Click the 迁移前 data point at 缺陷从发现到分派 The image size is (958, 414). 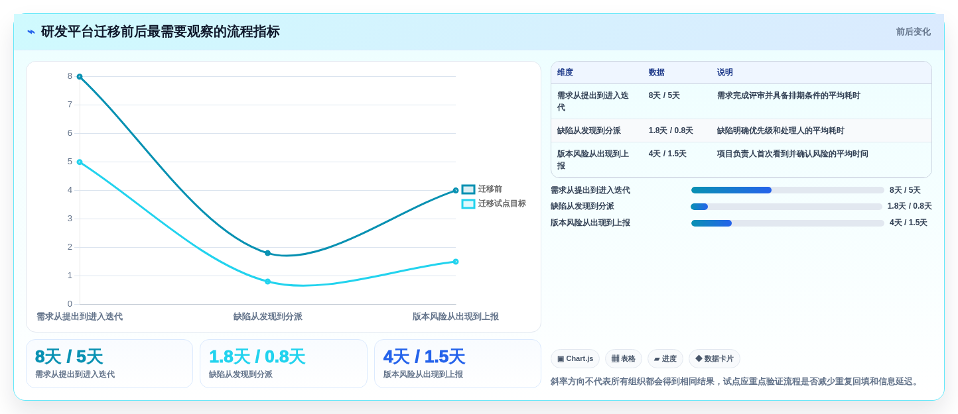click(268, 253)
